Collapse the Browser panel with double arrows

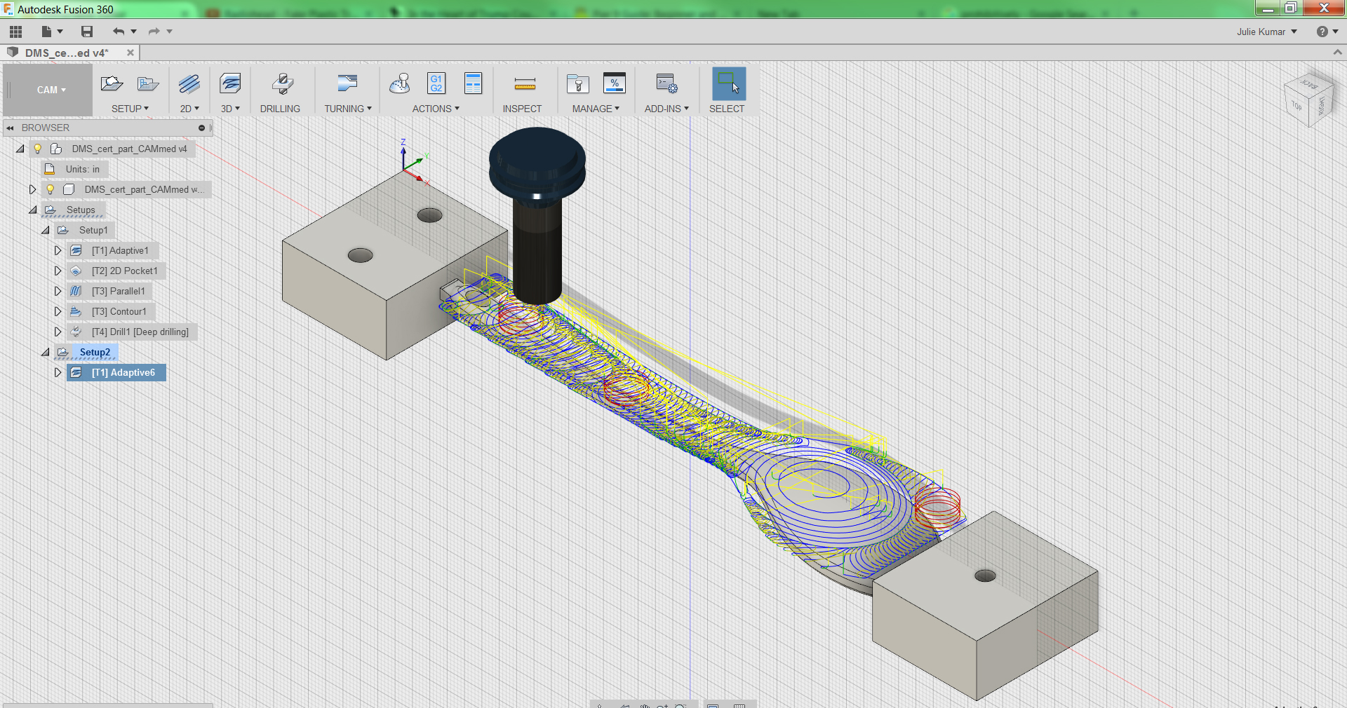click(x=11, y=128)
